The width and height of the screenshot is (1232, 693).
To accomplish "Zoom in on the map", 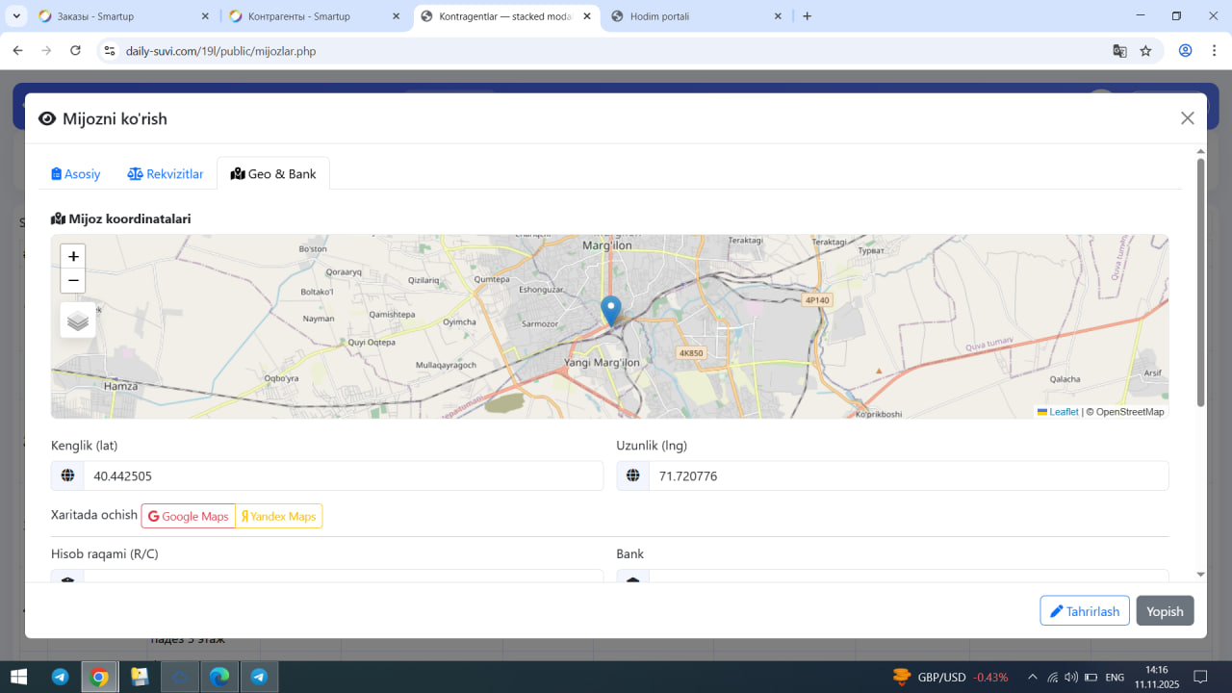I will coord(73,256).
